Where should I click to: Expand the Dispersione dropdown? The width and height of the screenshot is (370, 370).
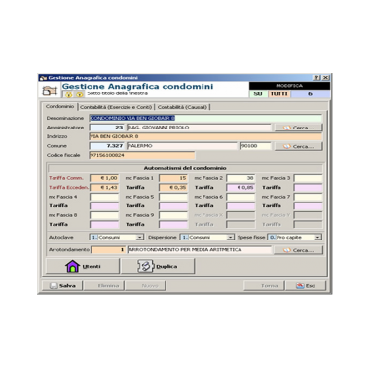click(231, 238)
